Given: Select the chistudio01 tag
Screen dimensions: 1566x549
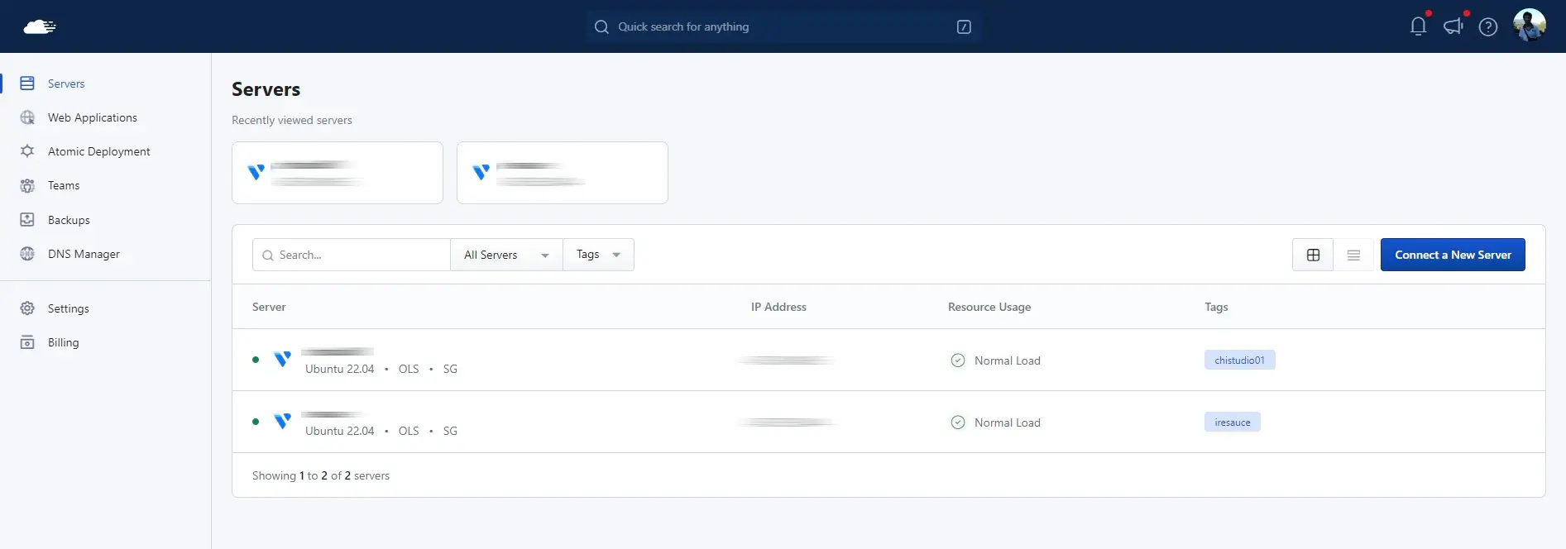Looking at the screenshot, I should pyautogui.click(x=1239, y=360).
